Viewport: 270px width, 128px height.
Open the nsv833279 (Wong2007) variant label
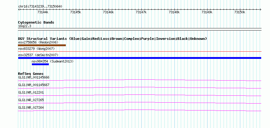[x=36, y=49]
